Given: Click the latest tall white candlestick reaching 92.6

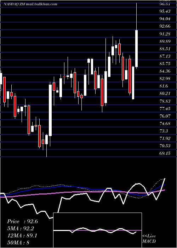Looking at the screenshot, I should (x=136, y=49).
